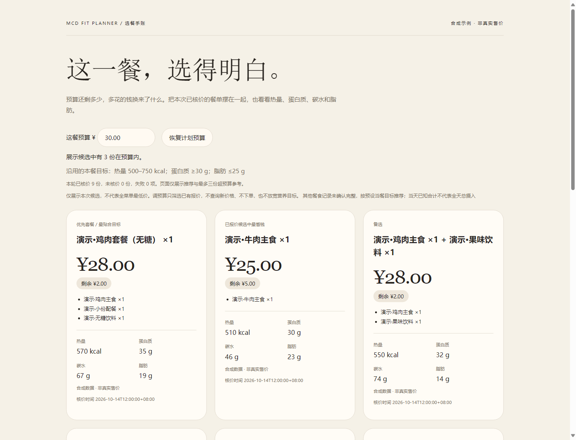Click the 演示·牛肉主食 ×1 list item
Viewport: 576px width, 440px height.
click(x=252, y=299)
